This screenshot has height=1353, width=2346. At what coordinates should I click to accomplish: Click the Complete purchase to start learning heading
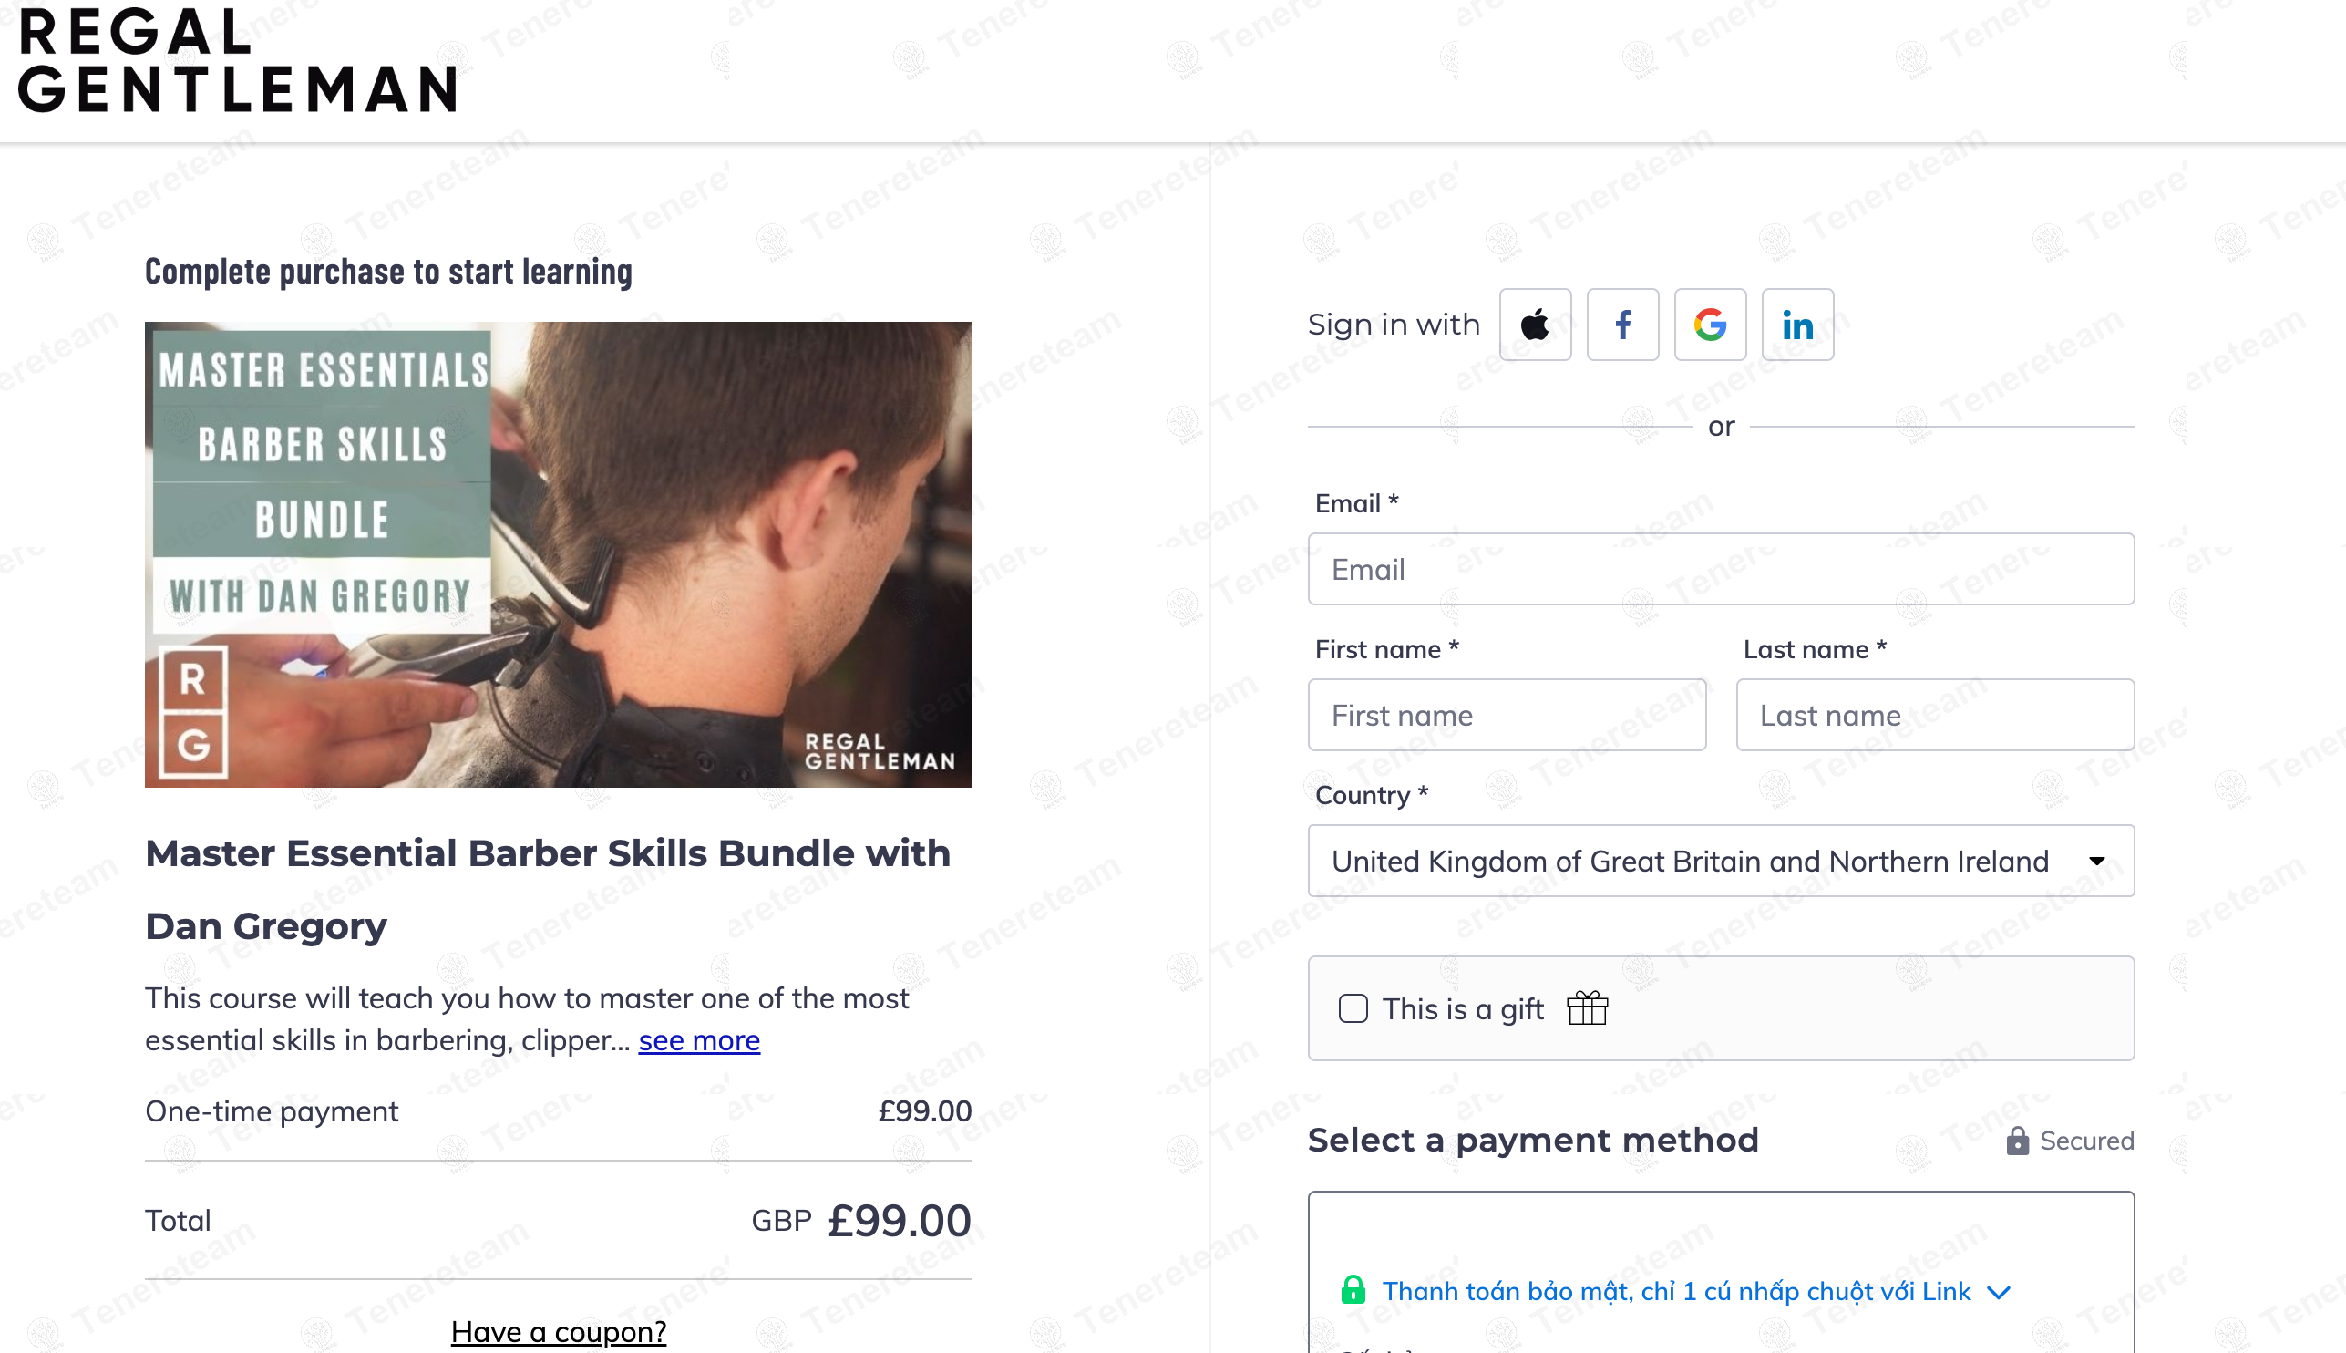(x=388, y=272)
